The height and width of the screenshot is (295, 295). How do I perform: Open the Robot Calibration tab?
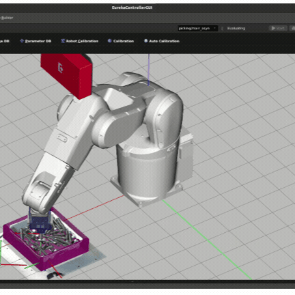click(x=79, y=41)
